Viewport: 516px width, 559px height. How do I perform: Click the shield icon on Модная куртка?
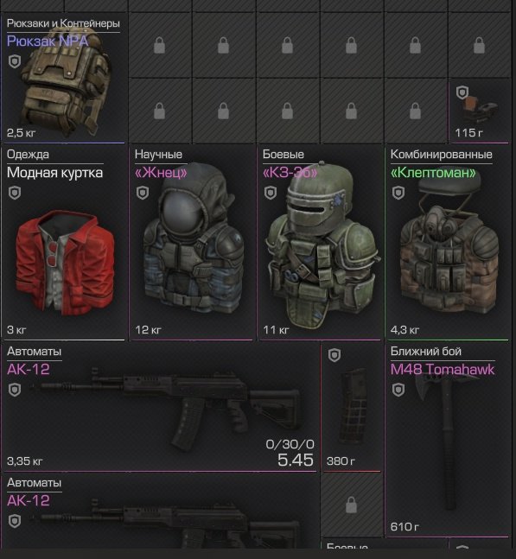coord(15,193)
